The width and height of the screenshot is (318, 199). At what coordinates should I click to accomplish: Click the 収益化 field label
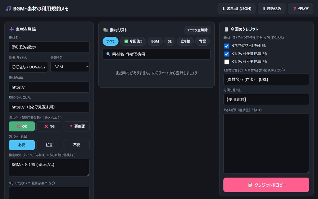tap(35, 118)
